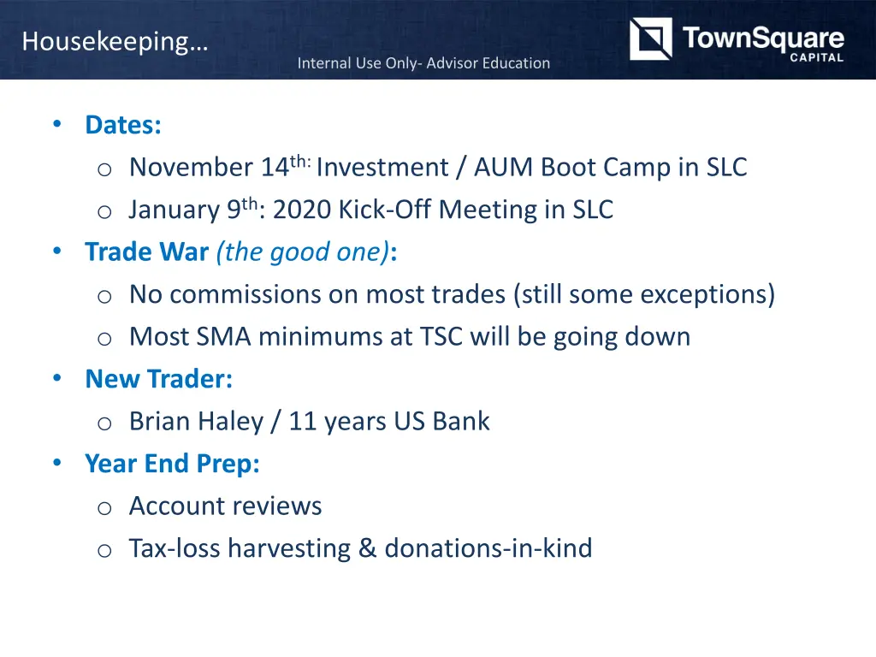This screenshot has width=876, height=657.
Task: Click the blue bullet beside New Trader
Action: pyautogui.click(x=57, y=378)
